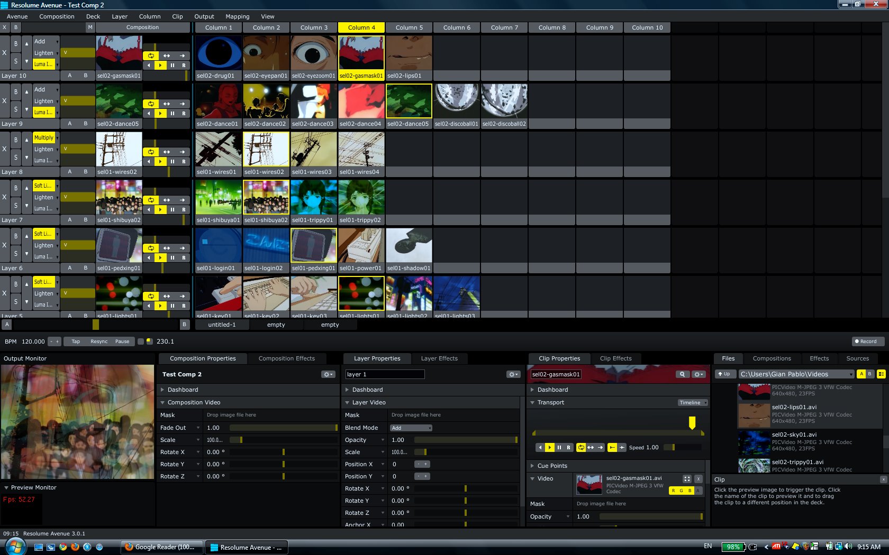Screen dimensions: 889x555
Task: Switch to Layer Effects tab
Action: 439,358
